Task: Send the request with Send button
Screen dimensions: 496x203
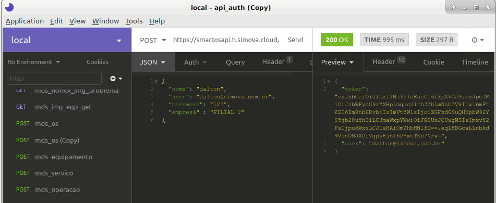Action: point(295,40)
